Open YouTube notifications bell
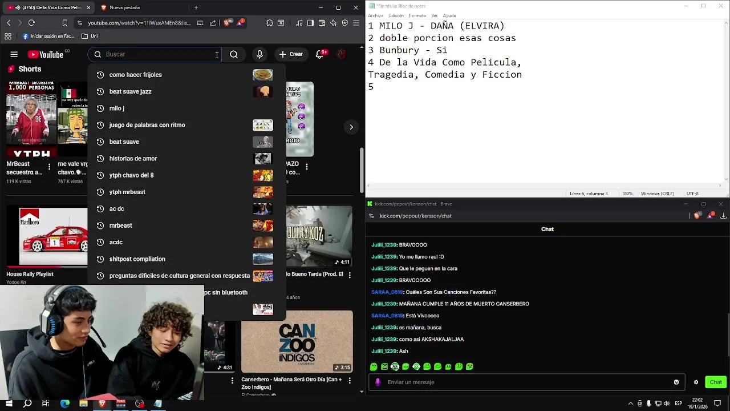This screenshot has height=411, width=730. coord(321,54)
